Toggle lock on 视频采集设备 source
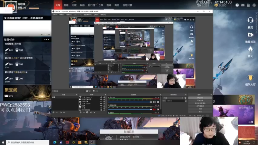258x145 pixels. [x=104, y=99]
